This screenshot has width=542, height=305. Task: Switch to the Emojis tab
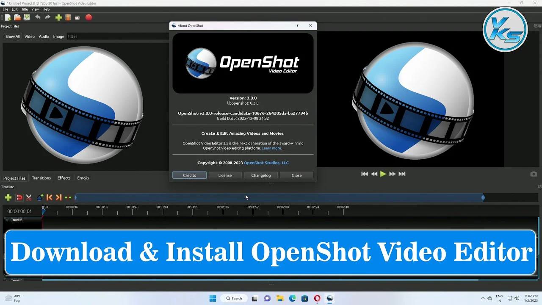click(x=83, y=178)
